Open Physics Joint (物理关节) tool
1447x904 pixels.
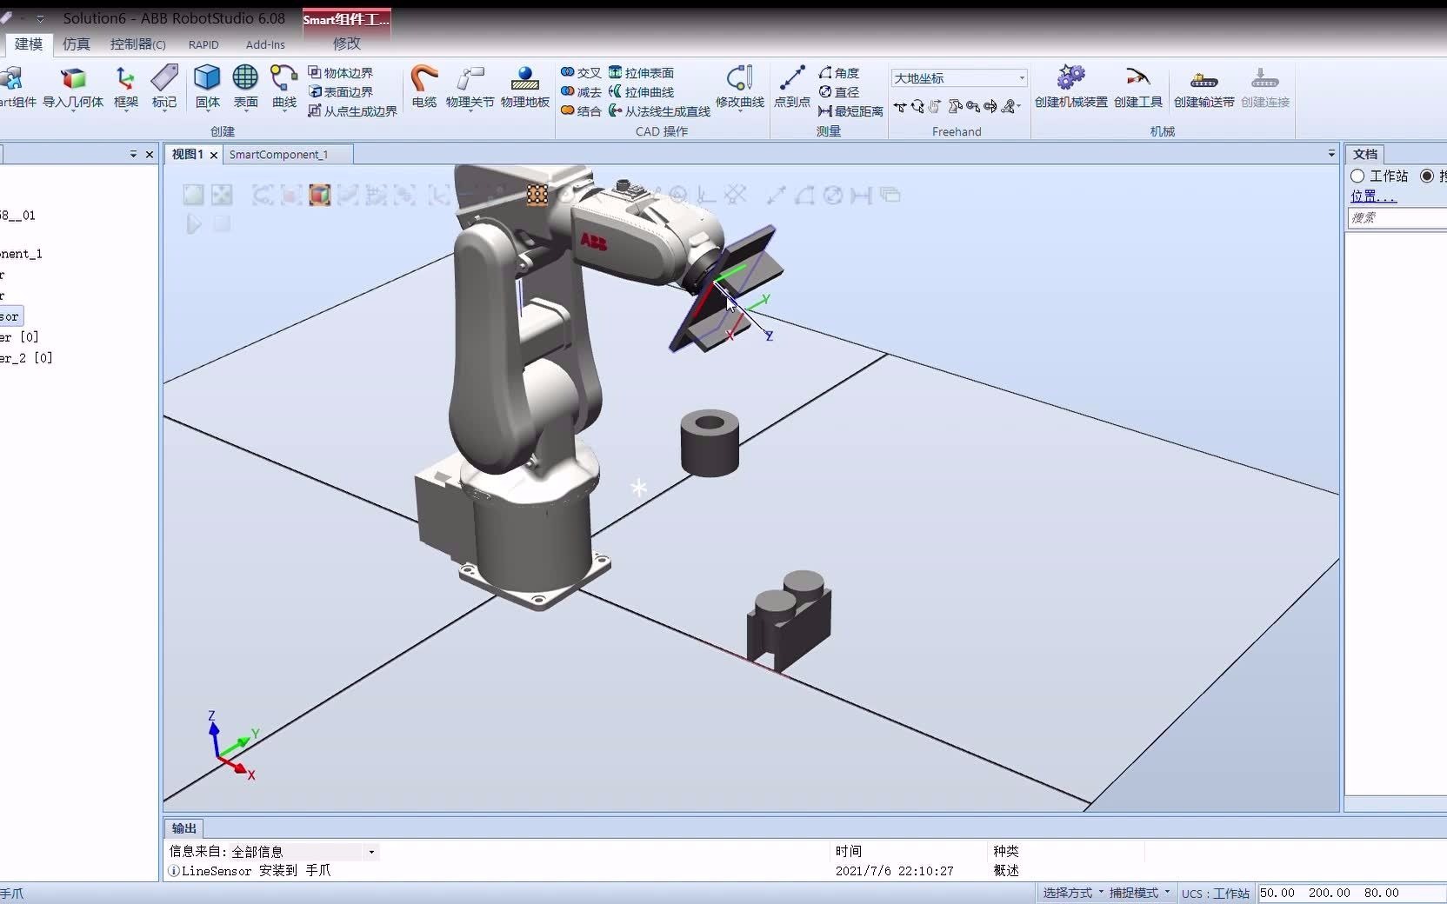tap(470, 87)
